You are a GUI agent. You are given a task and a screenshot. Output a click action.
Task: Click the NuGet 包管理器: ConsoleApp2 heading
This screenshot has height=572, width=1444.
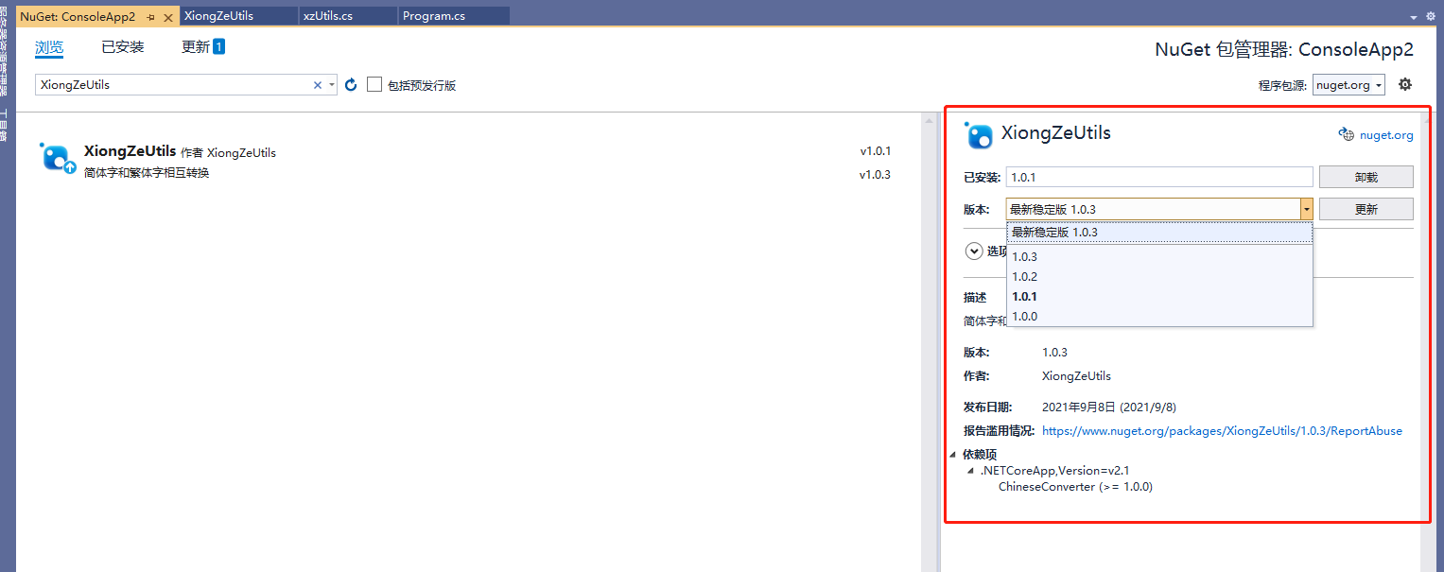[1284, 50]
